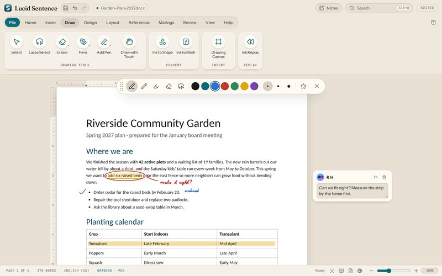
Task: Convert with Ink to Math
Action: [186, 45]
